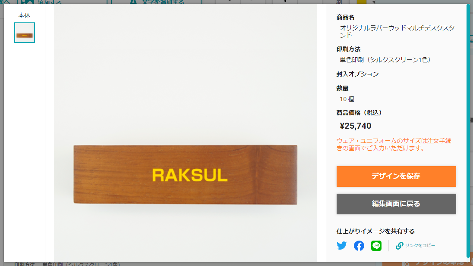
Task: Click the yellow color swatch at top
Action: click(361, 1)
